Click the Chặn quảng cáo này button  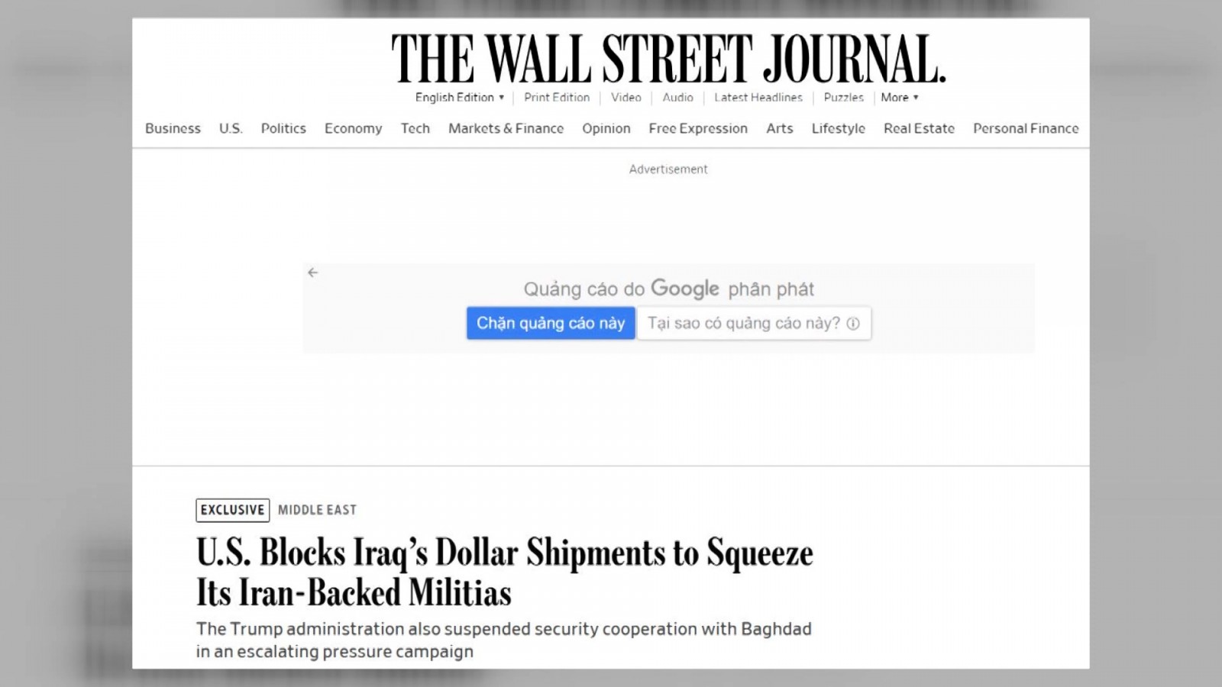pyautogui.click(x=551, y=324)
